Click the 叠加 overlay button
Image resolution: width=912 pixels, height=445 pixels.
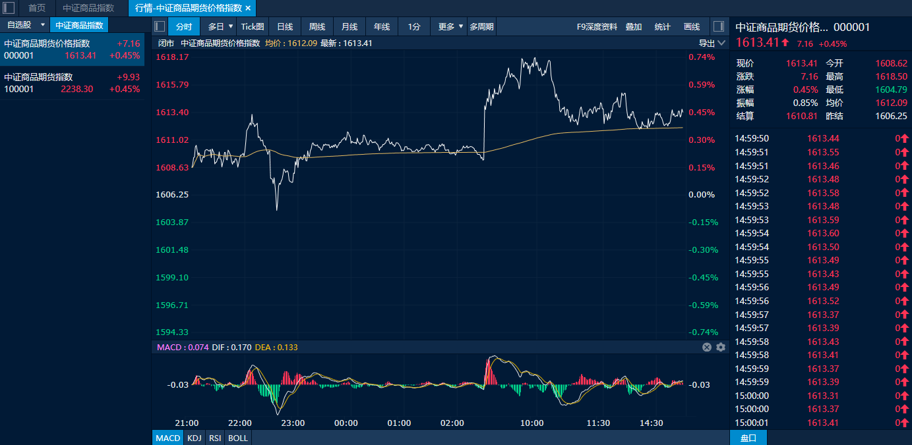634,26
